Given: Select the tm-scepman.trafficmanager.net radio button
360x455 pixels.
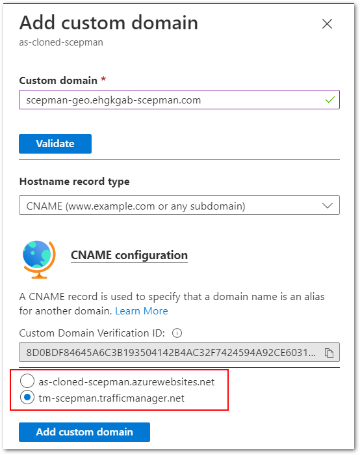Looking at the screenshot, I should (x=27, y=398).
